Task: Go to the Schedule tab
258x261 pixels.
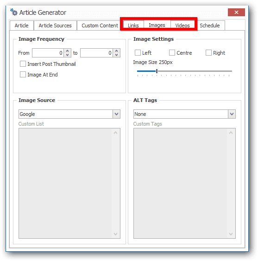Action: pyautogui.click(x=210, y=25)
